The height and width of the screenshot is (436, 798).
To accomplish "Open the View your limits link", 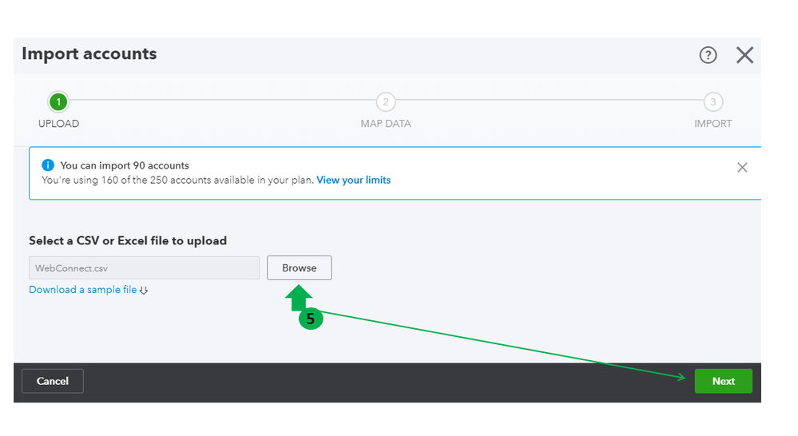I will [353, 180].
